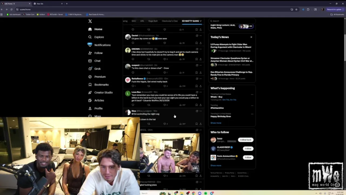Repost DROWN's post
346x195 pixels.
pos(149,59)
